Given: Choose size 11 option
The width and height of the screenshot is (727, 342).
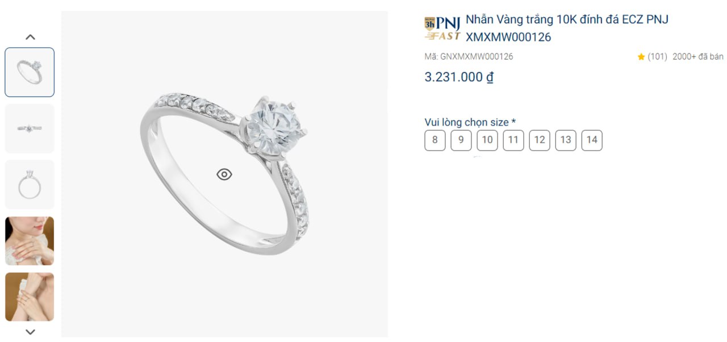Looking at the screenshot, I should point(513,140).
